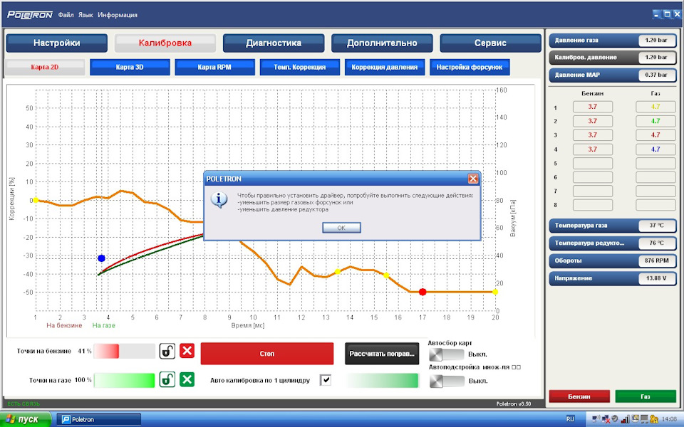The image size is (684, 427).
Task: Click the Poletron icon in the taskbar
Action: [x=66, y=420]
